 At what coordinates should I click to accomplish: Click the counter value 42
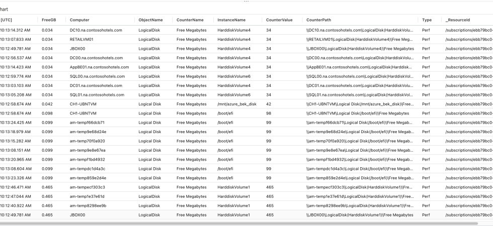pyautogui.click(x=269, y=104)
